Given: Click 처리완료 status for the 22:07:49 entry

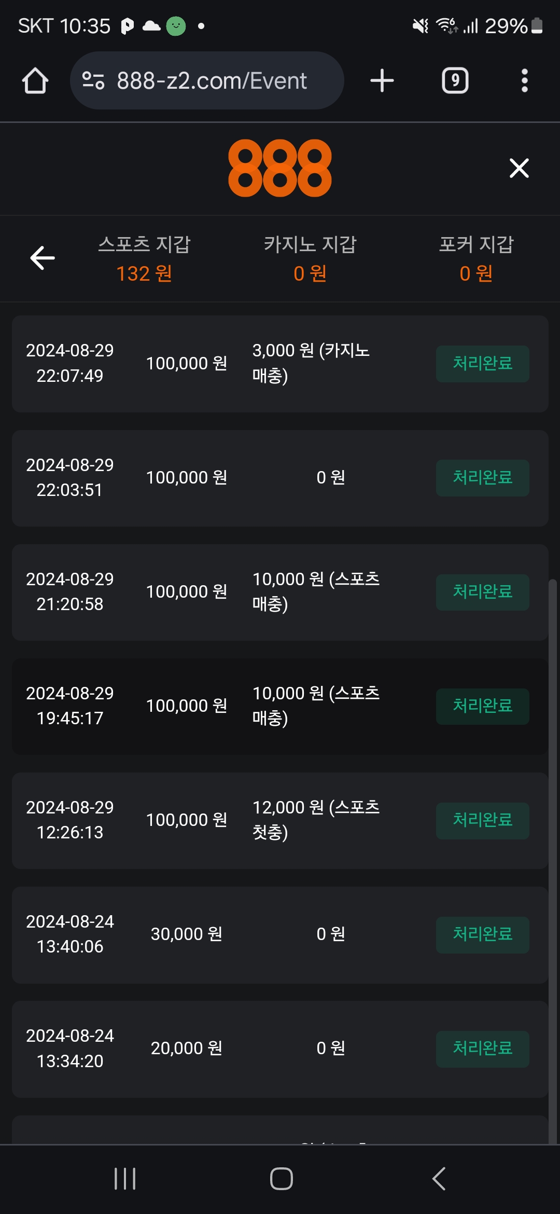Looking at the screenshot, I should point(482,364).
